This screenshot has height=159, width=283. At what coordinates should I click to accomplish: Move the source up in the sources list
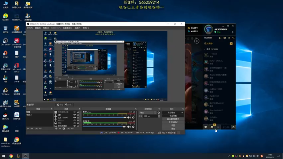pos(68,129)
